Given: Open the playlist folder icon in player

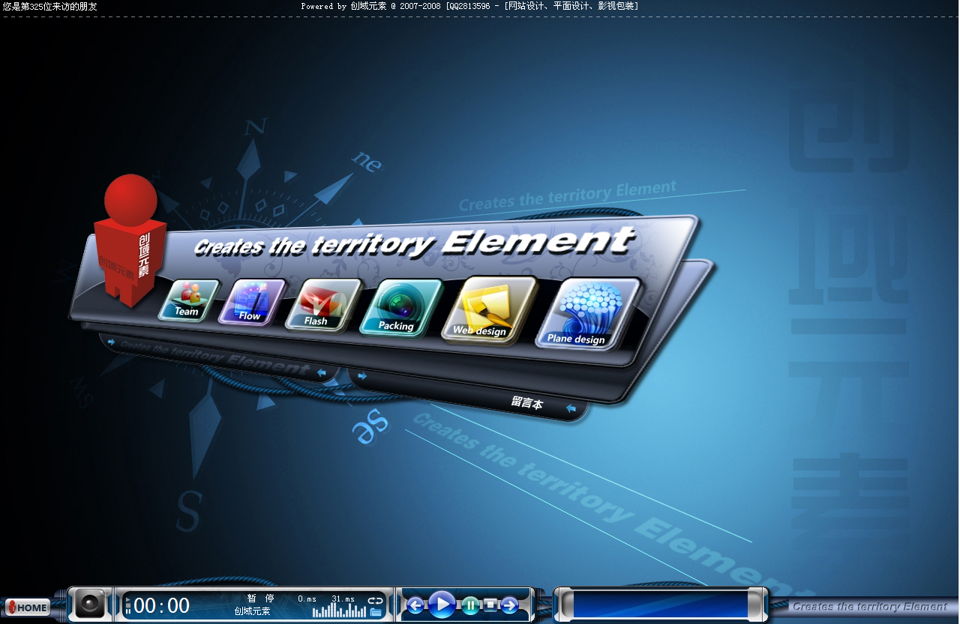Looking at the screenshot, I should pyautogui.click(x=376, y=612).
